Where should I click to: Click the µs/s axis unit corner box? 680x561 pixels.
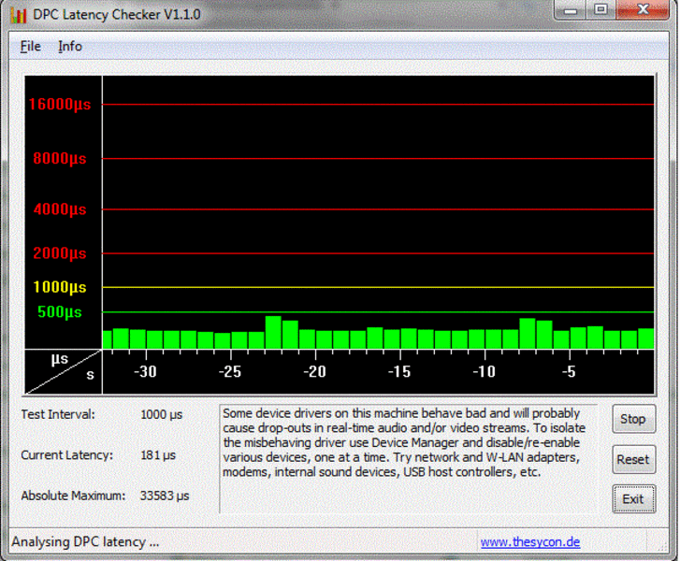point(64,371)
